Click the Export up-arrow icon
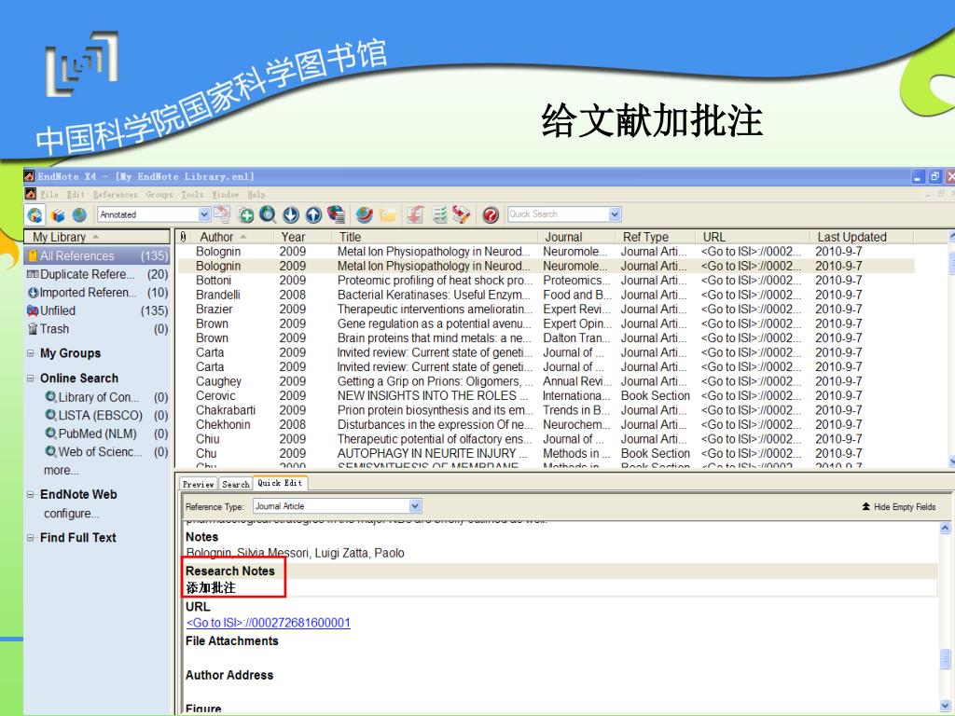955x716 pixels. (x=313, y=214)
